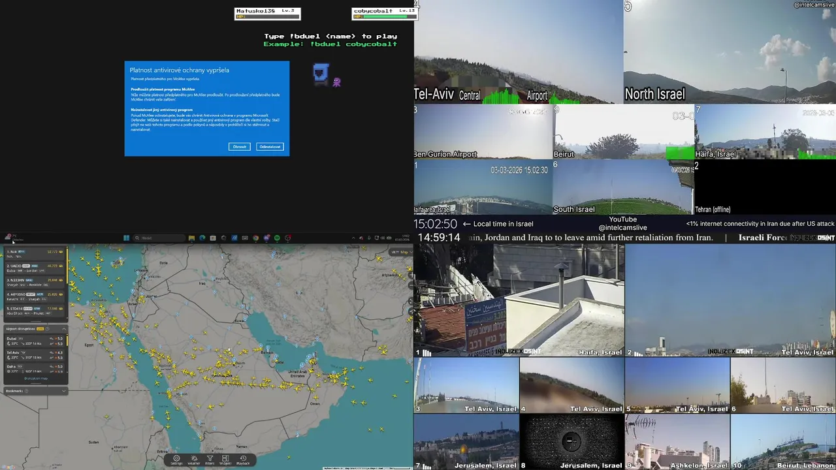Click the cobycobalt player name plate
Viewport: 836px width, 470px height.
tap(384, 14)
